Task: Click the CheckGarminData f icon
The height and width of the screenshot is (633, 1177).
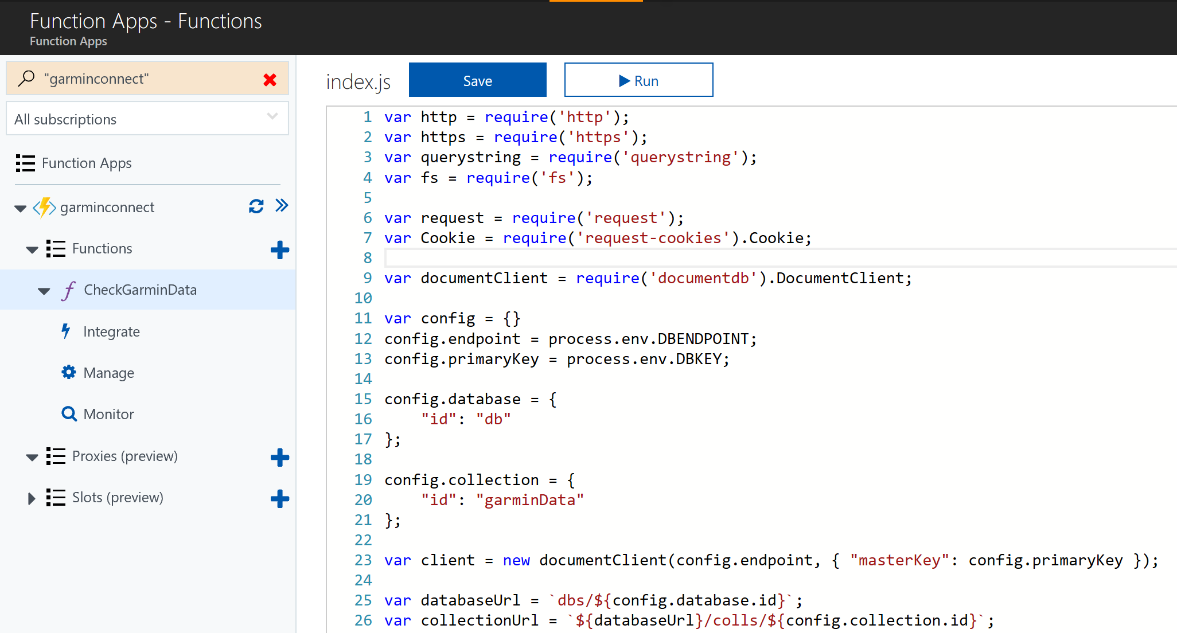Action: 69,290
